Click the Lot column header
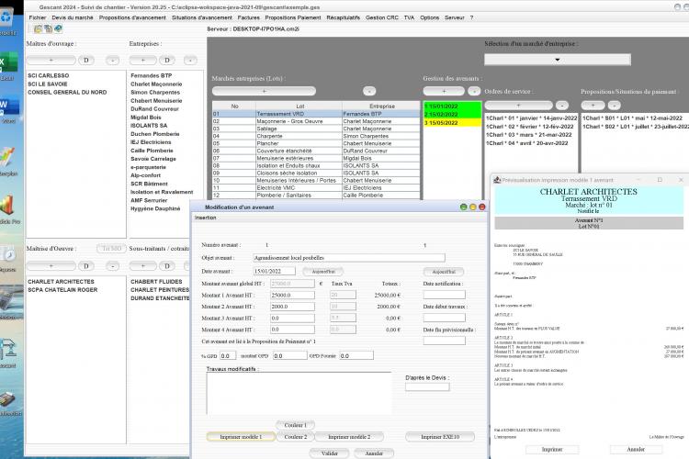This screenshot has height=459, width=689. click(299, 106)
